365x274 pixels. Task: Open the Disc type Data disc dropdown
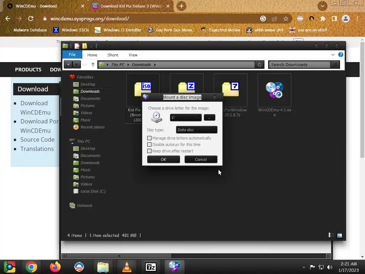[197, 130]
